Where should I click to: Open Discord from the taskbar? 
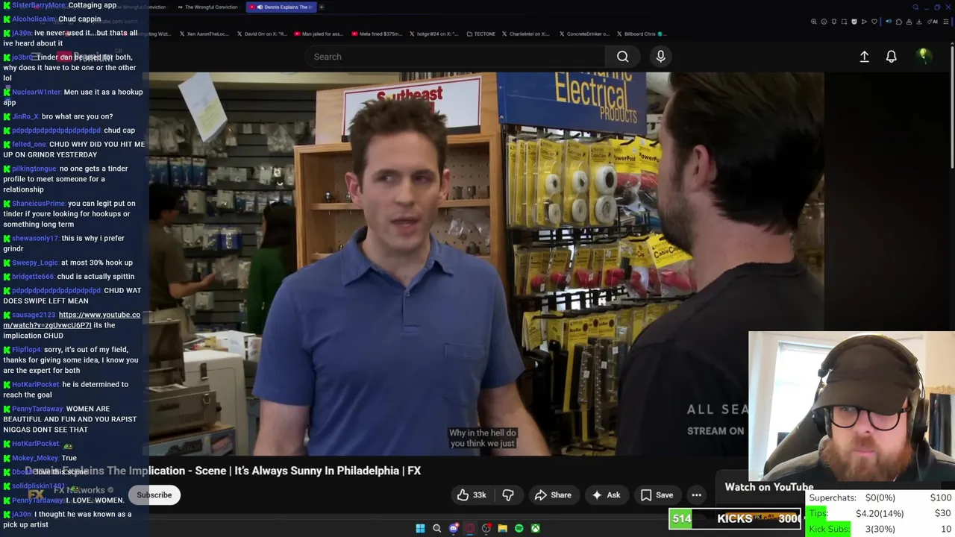(x=454, y=528)
